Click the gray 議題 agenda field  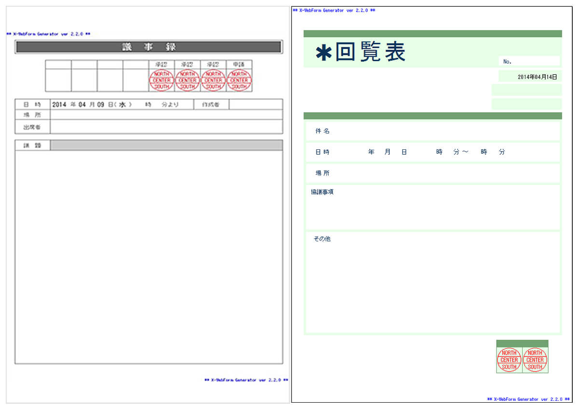click(166, 145)
